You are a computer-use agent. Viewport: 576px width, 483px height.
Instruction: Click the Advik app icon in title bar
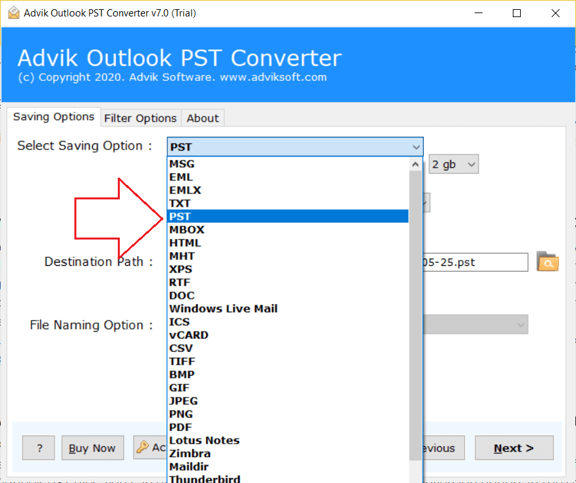point(11,13)
